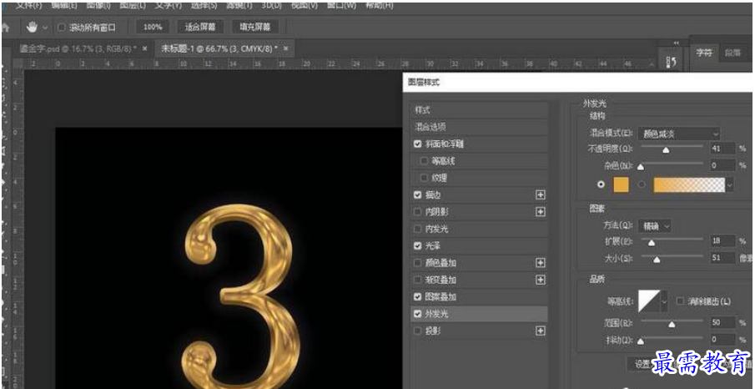Enable the 渐变叠加 checkbox

point(417,280)
